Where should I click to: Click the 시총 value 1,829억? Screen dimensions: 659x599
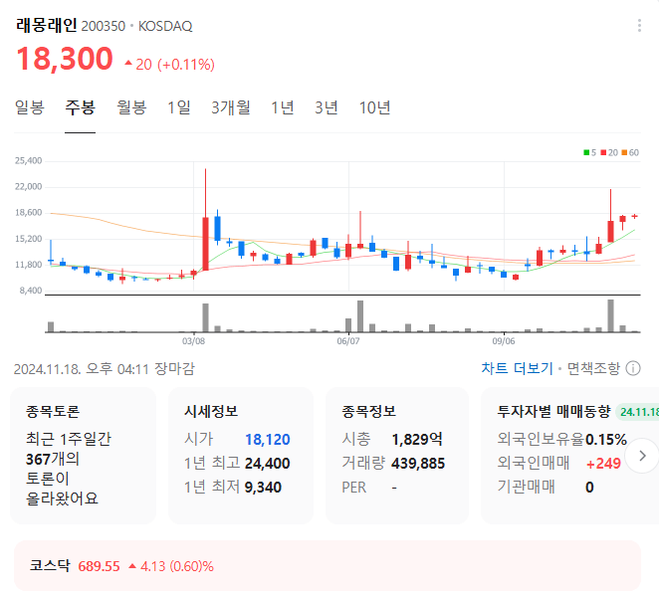pyautogui.click(x=417, y=440)
